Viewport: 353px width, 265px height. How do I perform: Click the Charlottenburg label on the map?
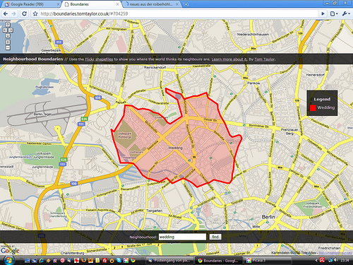click(72, 253)
